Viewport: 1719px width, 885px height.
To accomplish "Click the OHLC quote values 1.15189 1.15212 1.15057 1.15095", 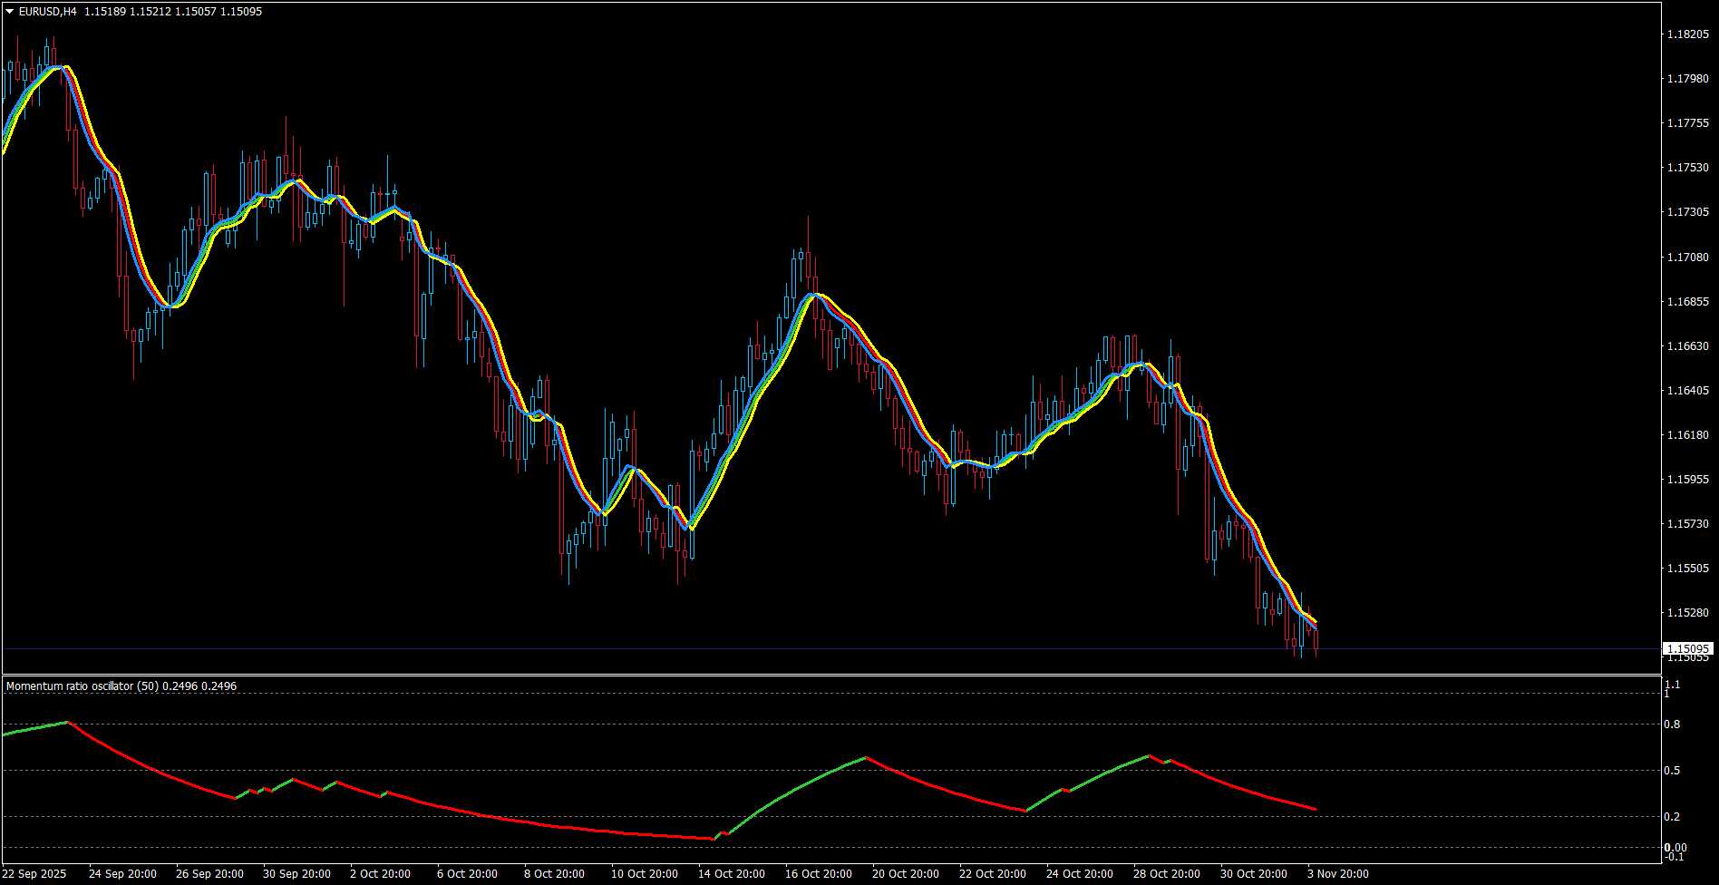I will tap(173, 12).
